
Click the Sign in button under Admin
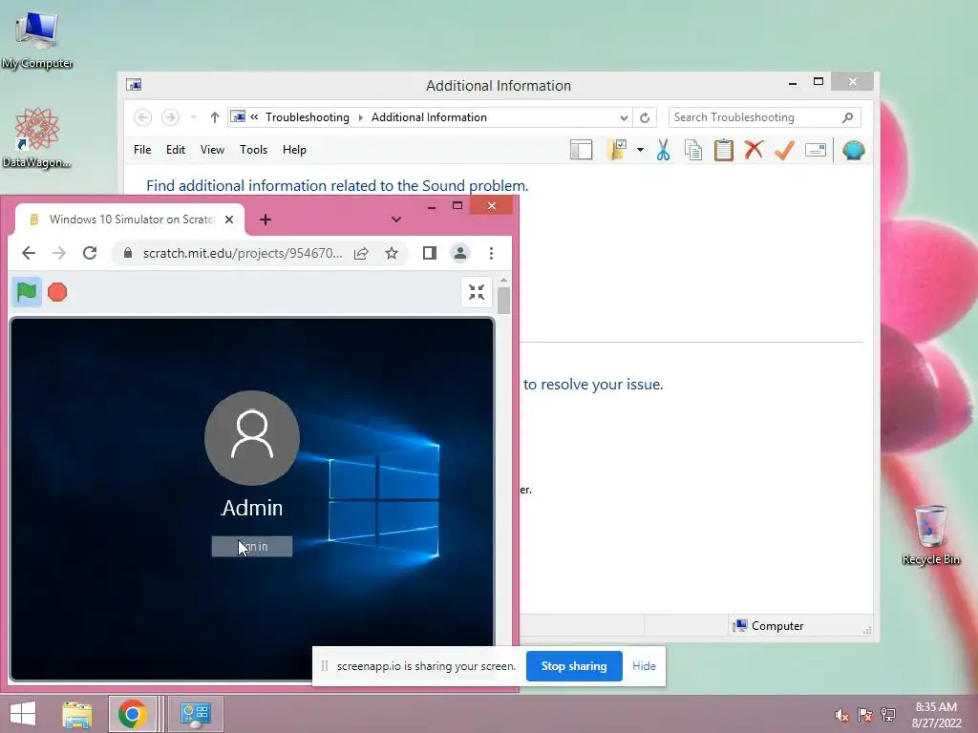click(x=252, y=547)
